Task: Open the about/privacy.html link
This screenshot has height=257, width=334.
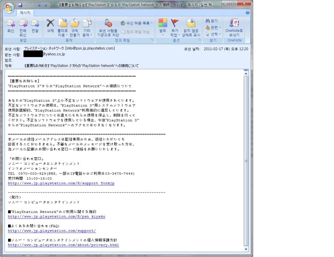Action: click(63, 245)
